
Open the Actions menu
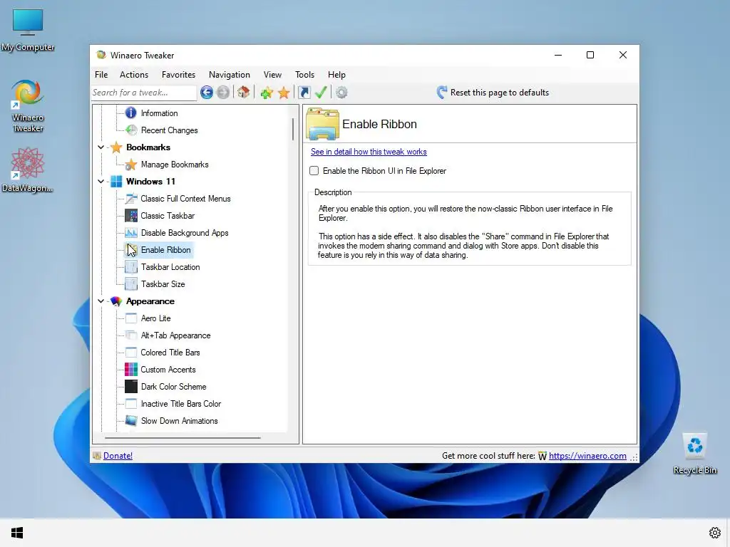(x=133, y=74)
